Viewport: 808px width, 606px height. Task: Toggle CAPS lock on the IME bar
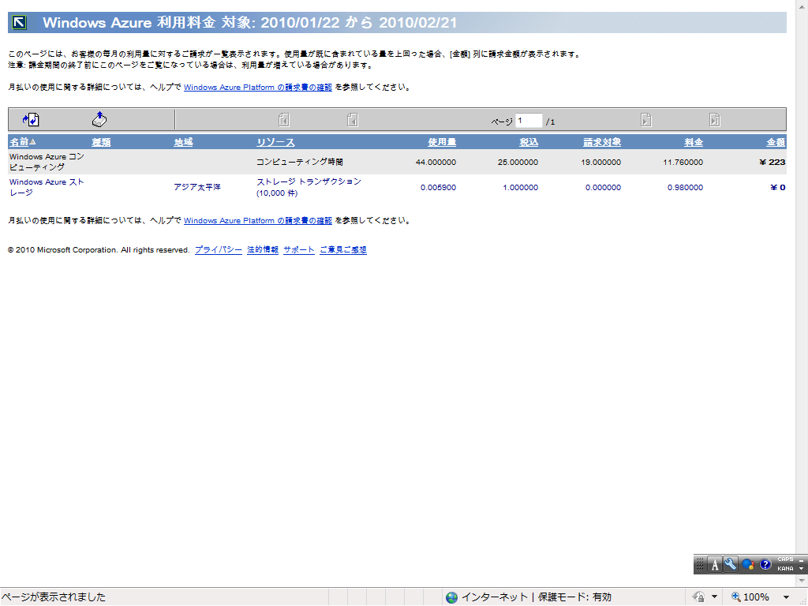[x=785, y=559]
